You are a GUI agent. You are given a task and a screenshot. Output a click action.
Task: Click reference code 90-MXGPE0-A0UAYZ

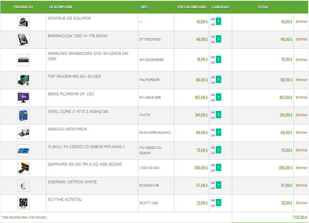(x=155, y=133)
